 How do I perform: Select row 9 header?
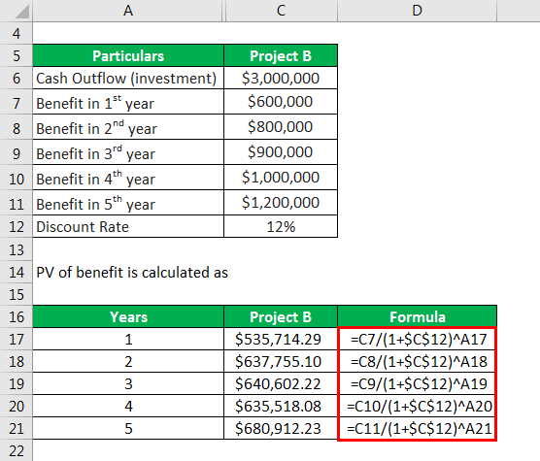click(17, 152)
